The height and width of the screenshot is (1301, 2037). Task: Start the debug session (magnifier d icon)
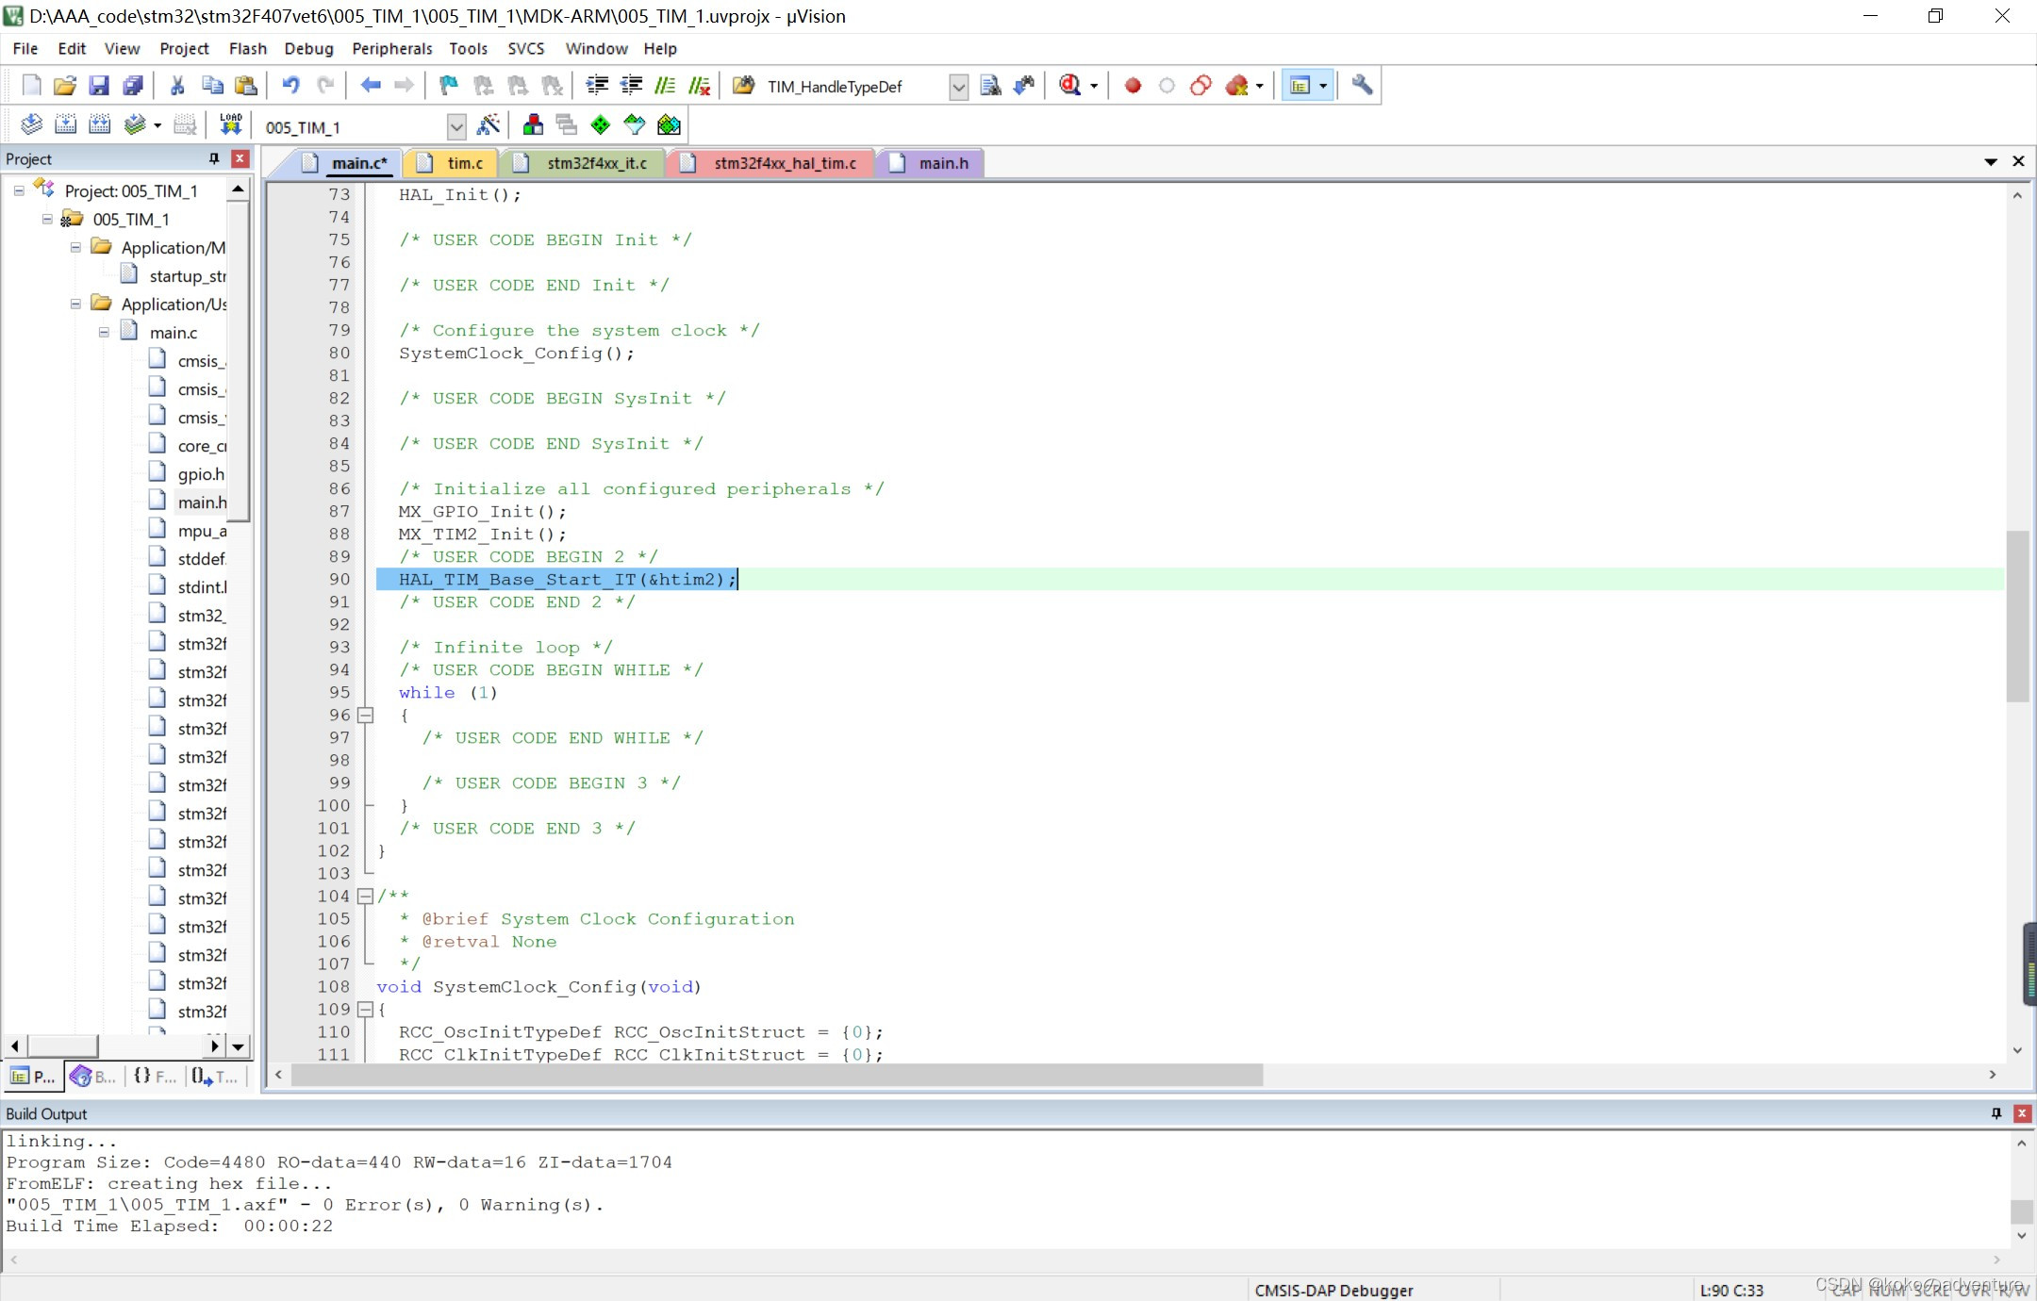[x=1069, y=86]
